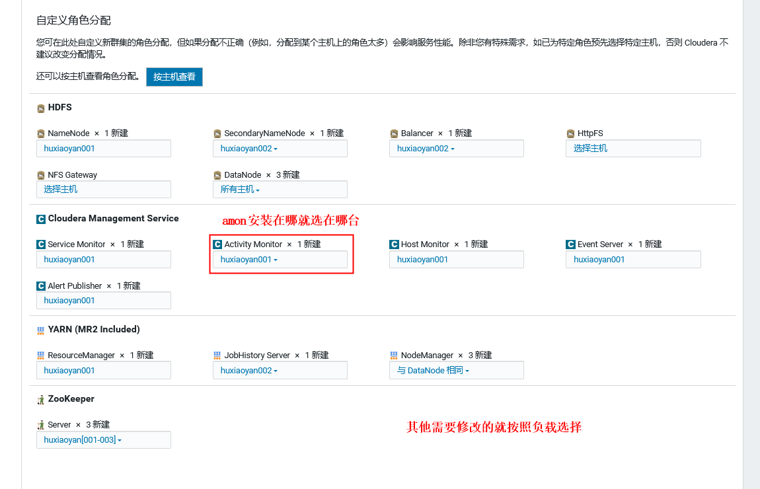Open the JobHistory Server host dropdown
The width and height of the screenshot is (760, 489).
click(x=280, y=370)
